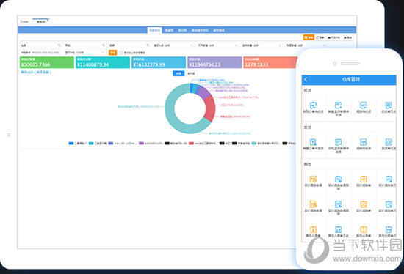
Task: Switch to the first workspace tab at top left
Action: [x=24, y=22]
